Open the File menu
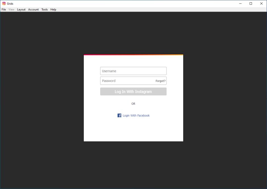Viewport: 267px width, 189px height. pos(4,10)
